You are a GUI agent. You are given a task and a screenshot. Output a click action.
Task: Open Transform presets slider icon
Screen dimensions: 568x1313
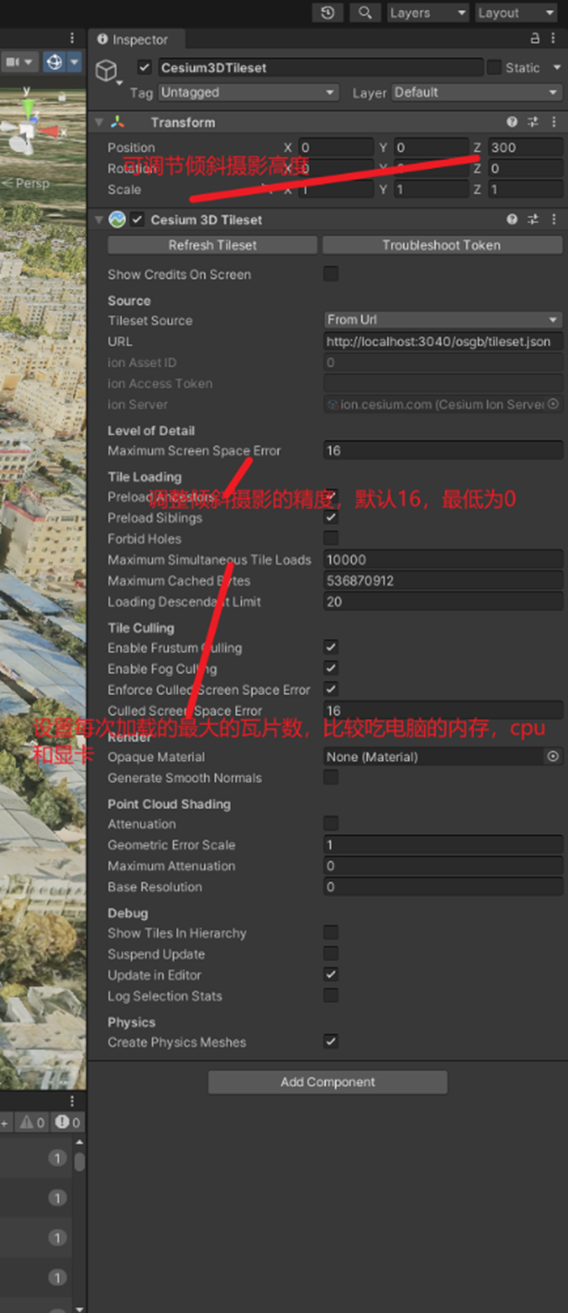[x=533, y=122]
